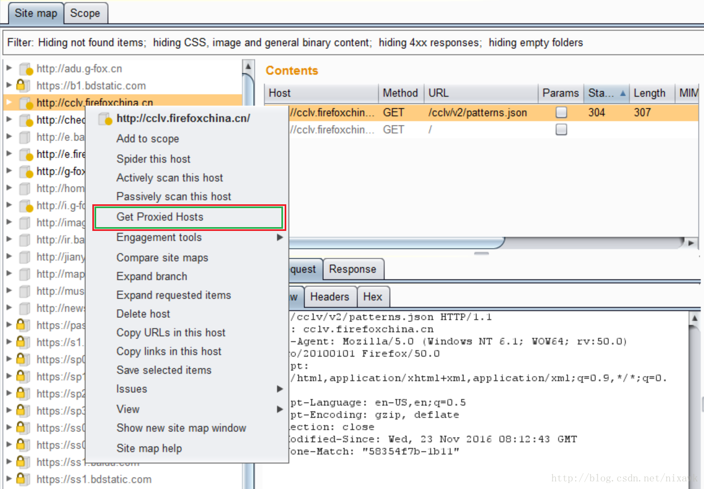This screenshot has height=489, width=704.
Task: Click the folder icon beside http://news
Action: point(24,308)
